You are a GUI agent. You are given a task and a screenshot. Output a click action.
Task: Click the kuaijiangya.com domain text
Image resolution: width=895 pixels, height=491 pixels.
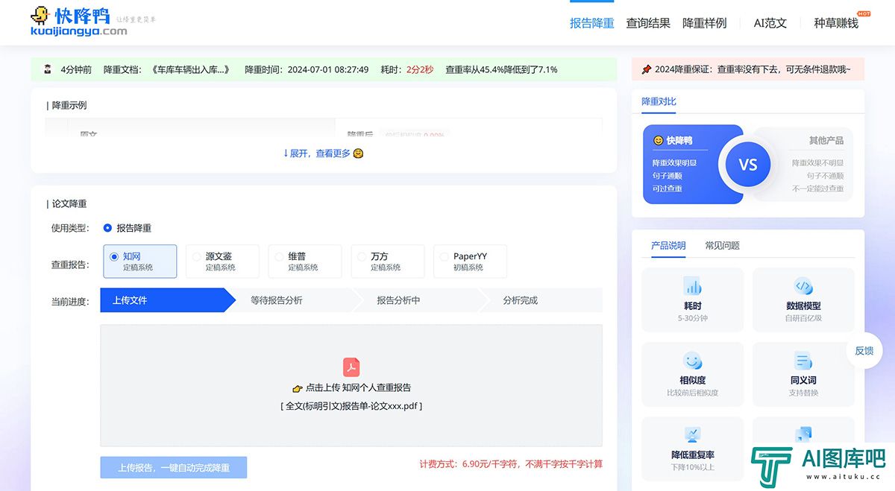(79, 31)
